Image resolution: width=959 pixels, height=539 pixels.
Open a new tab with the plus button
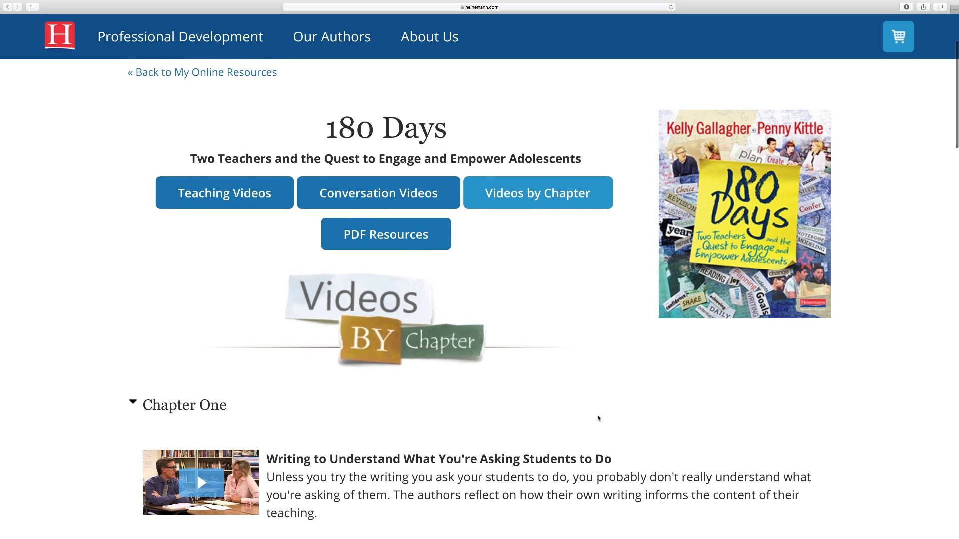pos(954,9)
